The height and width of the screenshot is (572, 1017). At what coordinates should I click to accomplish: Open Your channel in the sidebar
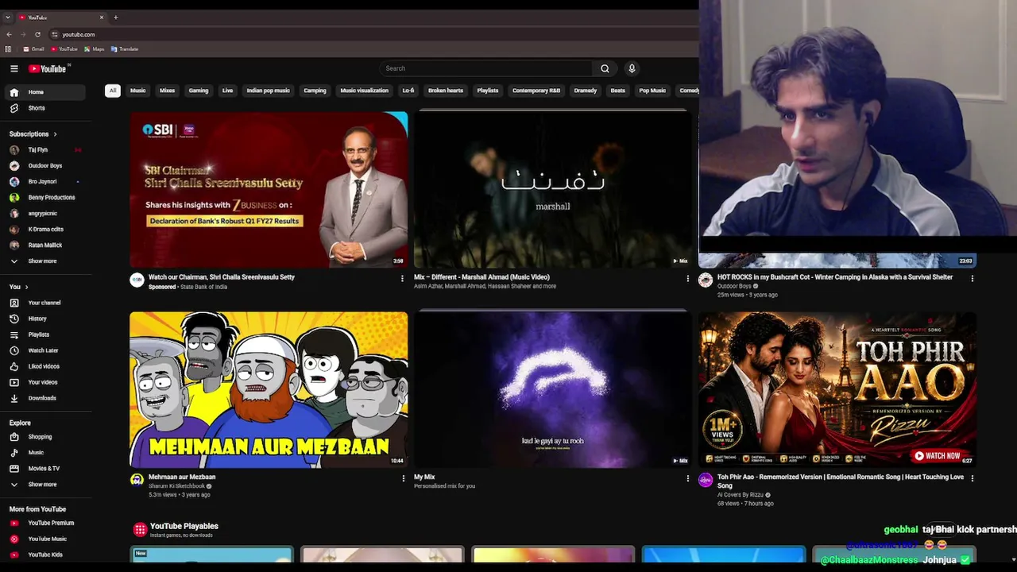[44, 303]
